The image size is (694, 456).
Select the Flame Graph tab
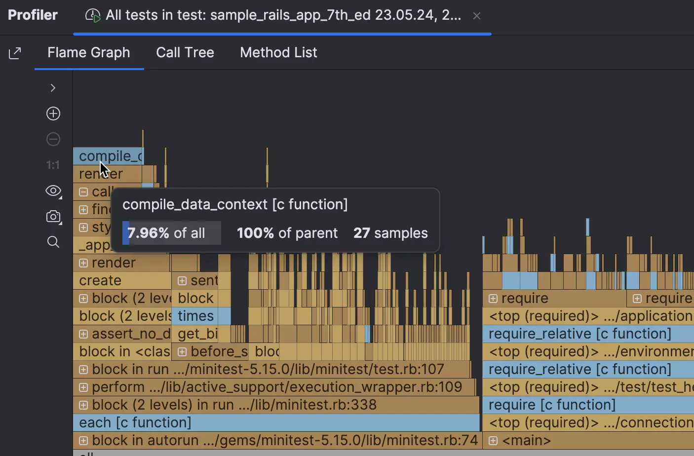[89, 52]
